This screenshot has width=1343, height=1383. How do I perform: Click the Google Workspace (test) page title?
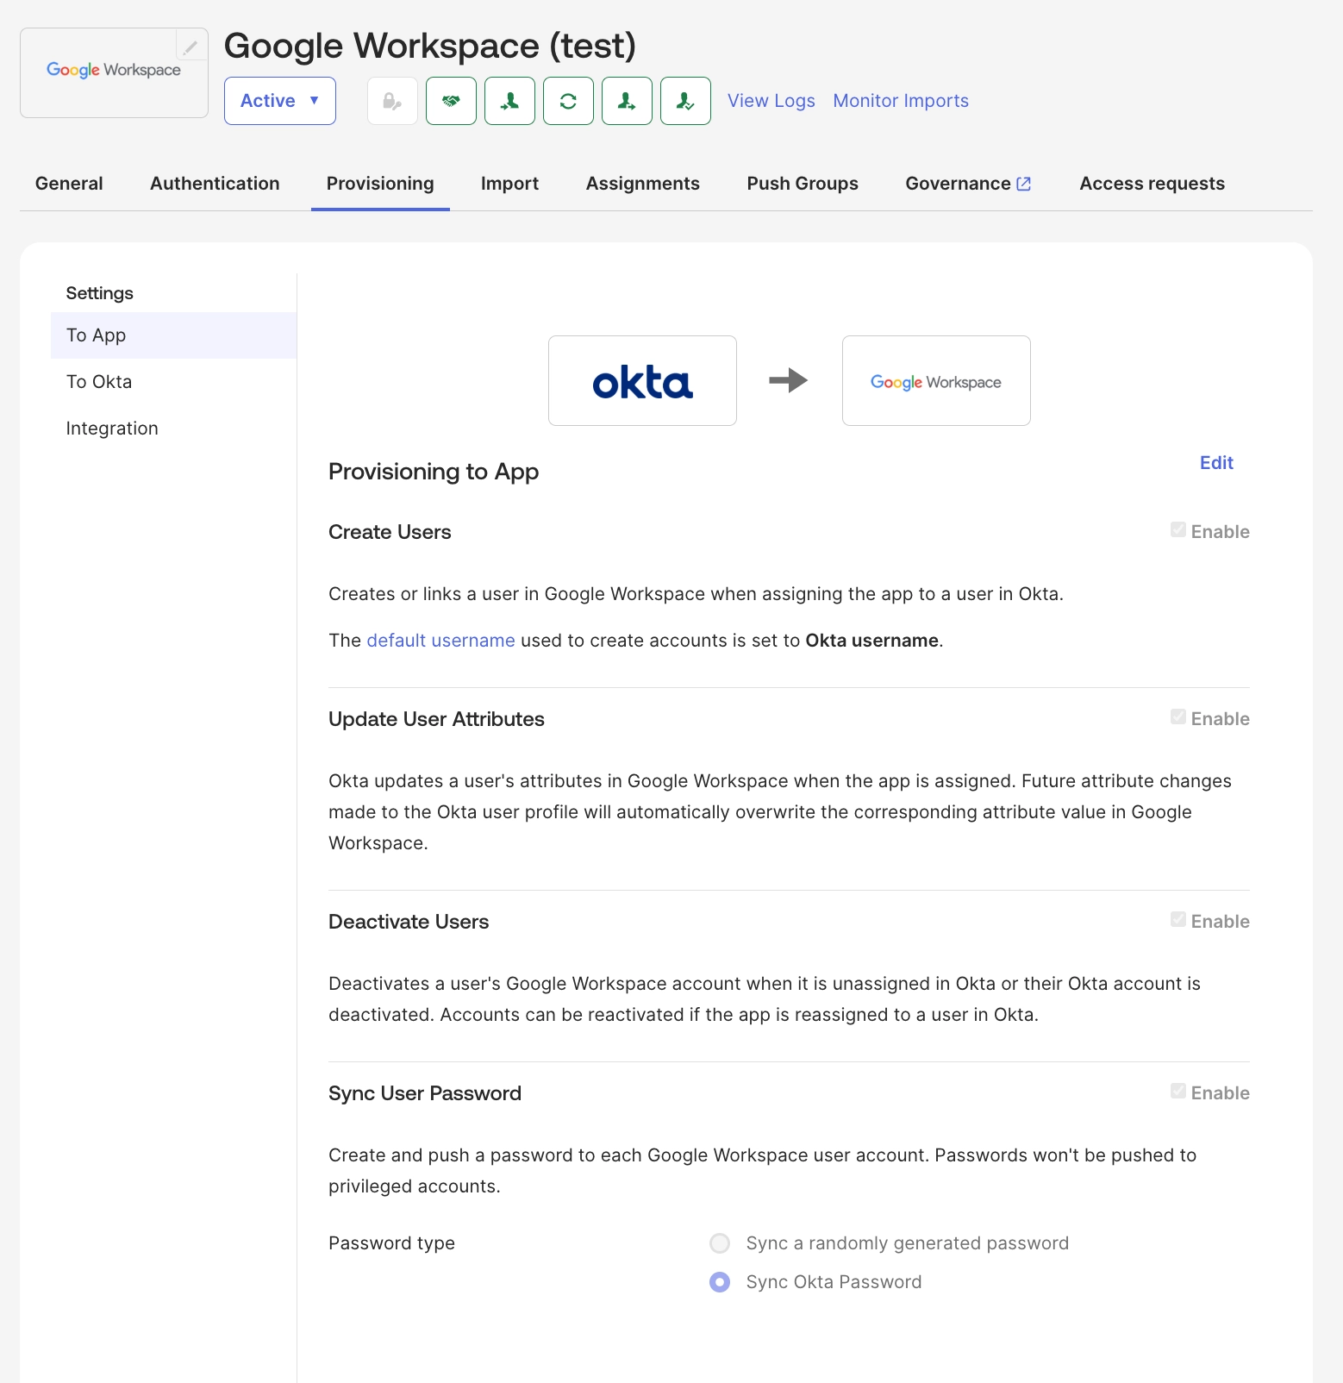[430, 46]
